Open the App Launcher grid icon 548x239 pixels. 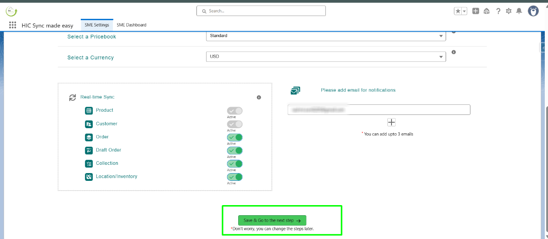12,25
